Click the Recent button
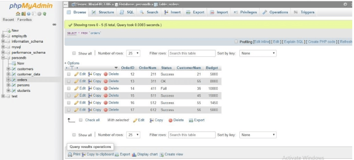This screenshot has width=354, height=160. (x=8, y=20)
